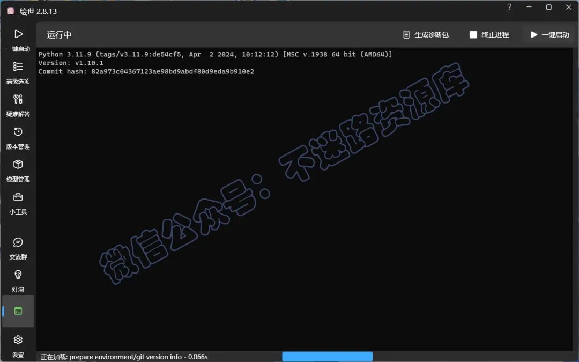Open the 灯泡 lightbulb page
579x362 pixels.
(18, 280)
